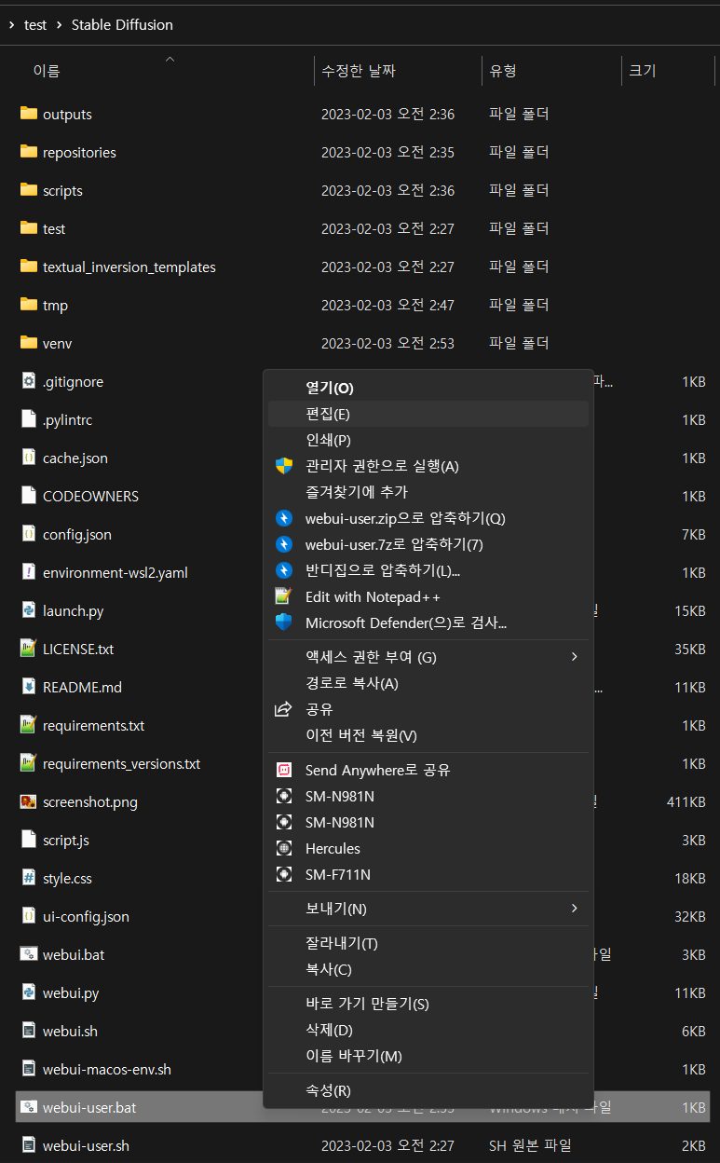The width and height of the screenshot is (720, 1163).
Task: Expand the 보내기(N) submenu arrow
Action: coord(574,908)
